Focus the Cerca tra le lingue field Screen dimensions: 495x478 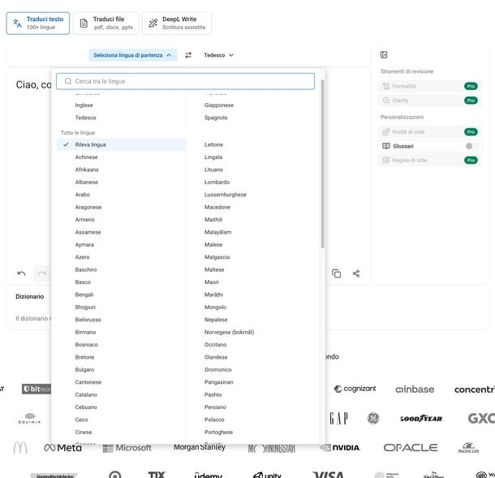(x=191, y=81)
